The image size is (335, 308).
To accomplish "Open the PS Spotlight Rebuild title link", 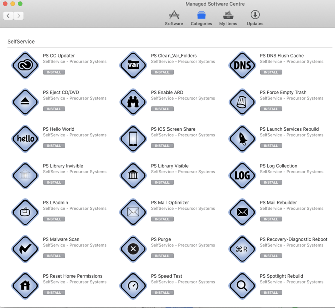I will pos(281,276).
